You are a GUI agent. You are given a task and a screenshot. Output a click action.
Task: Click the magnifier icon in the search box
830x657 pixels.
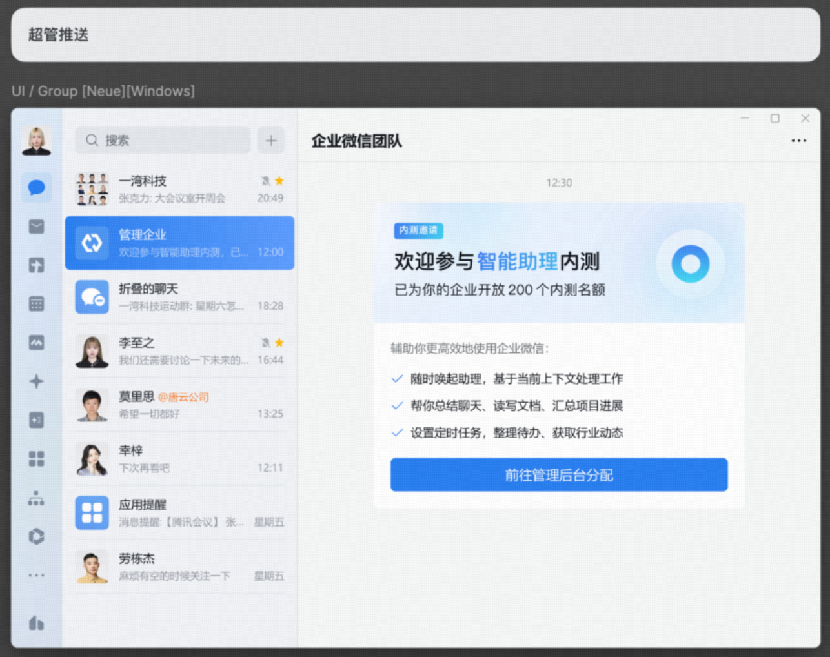[x=92, y=140]
